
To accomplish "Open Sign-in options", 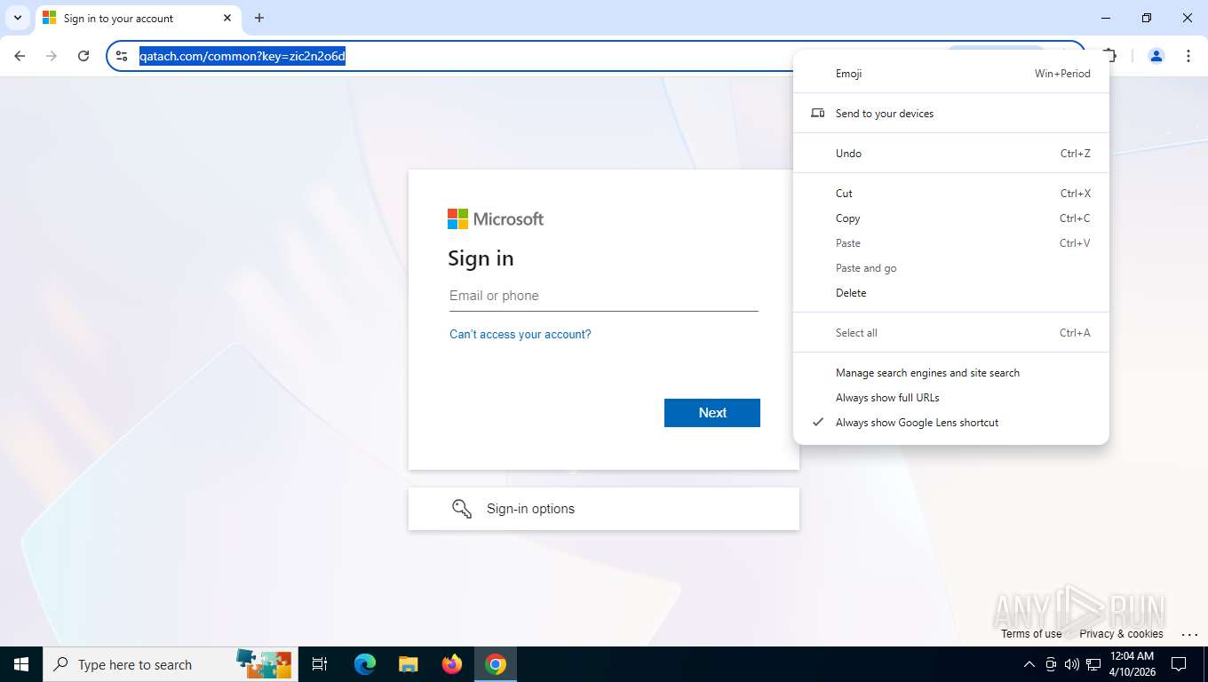I will point(603,509).
